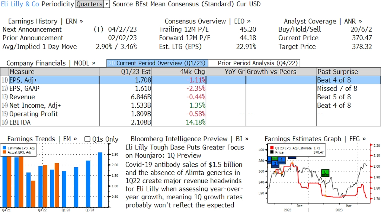The width and height of the screenshot is (381, 213).
Task: Open Earnings History ERN section
Action: (x=45, y=21)
